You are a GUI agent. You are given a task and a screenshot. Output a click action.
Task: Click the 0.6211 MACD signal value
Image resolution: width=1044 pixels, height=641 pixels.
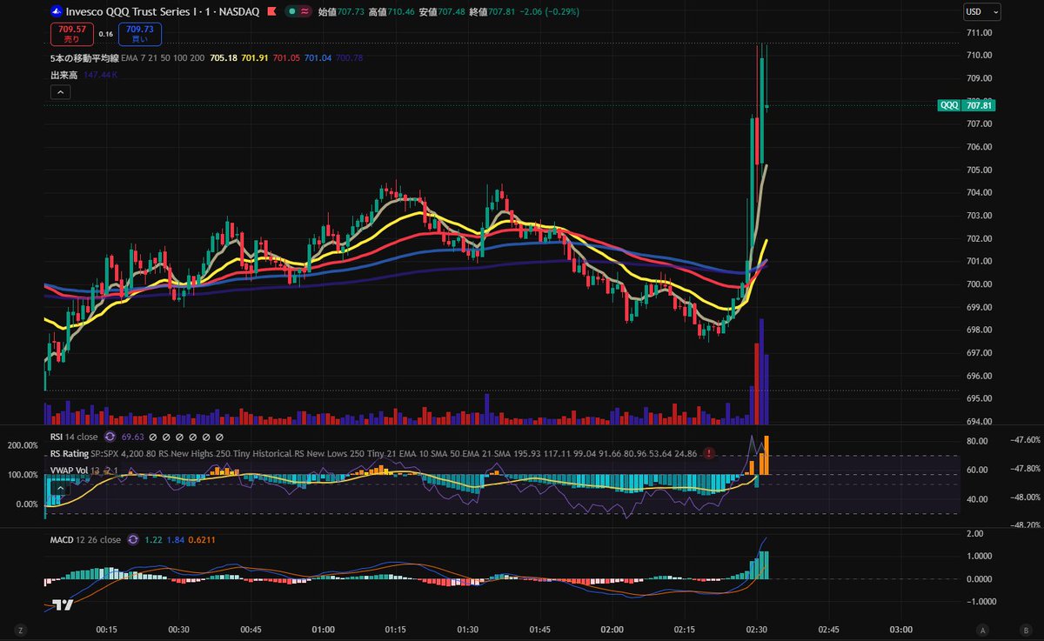[203, 539]
